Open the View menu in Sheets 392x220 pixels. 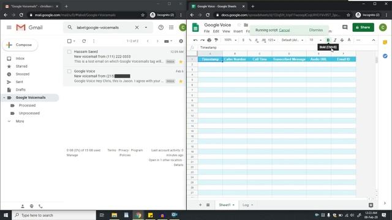226,31
